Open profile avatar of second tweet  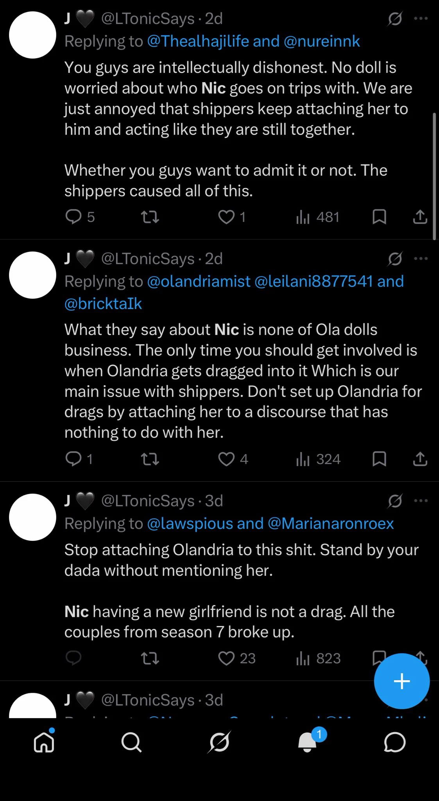point(32,275)
